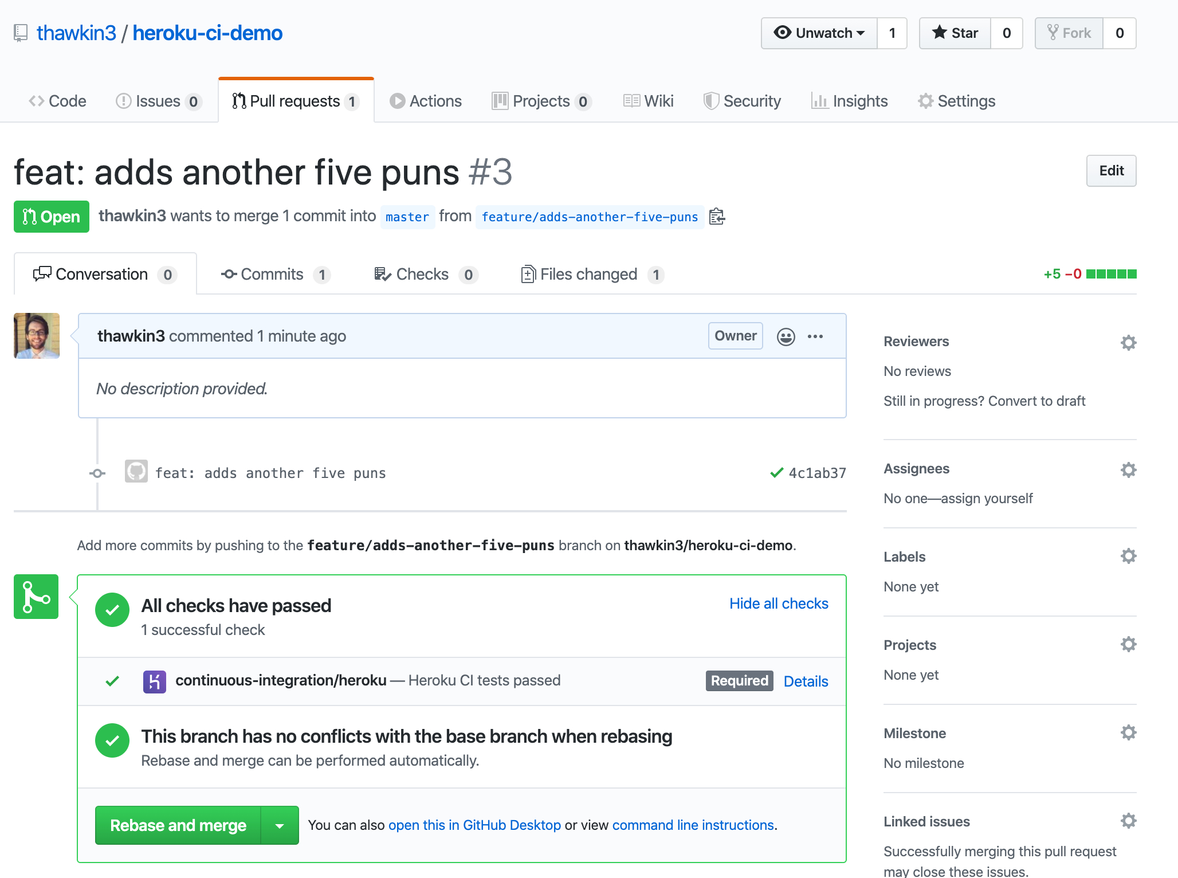Toggle the Unwatch repository button
The image size is (1178, 878).
819,33
